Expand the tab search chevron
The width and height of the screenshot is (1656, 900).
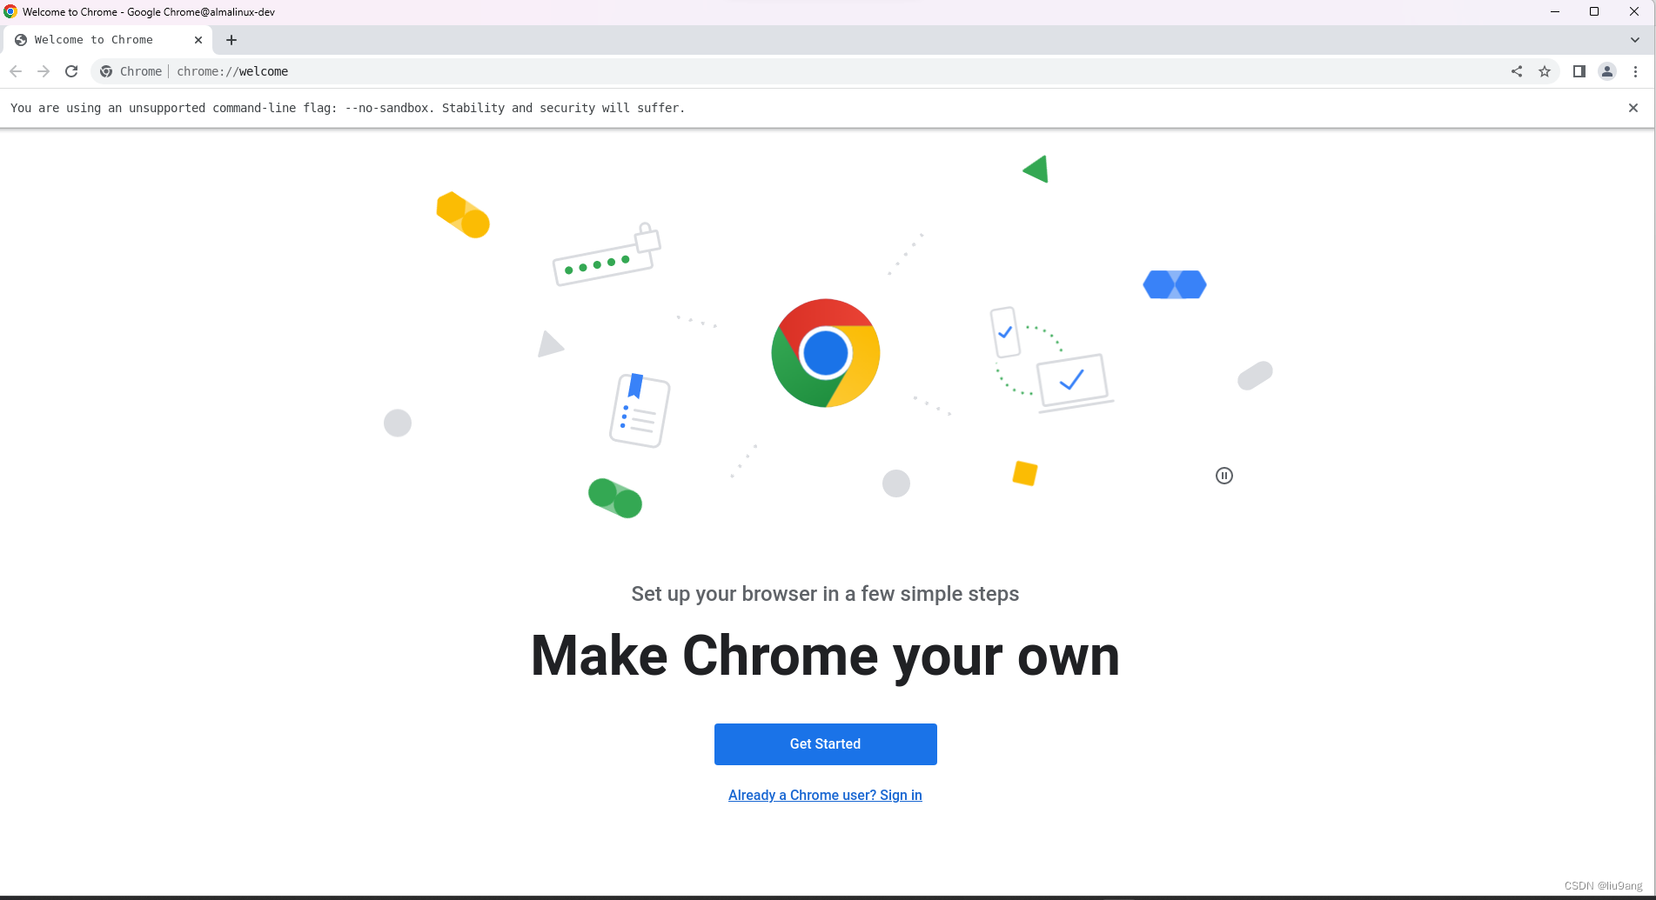coord(1635,40)
